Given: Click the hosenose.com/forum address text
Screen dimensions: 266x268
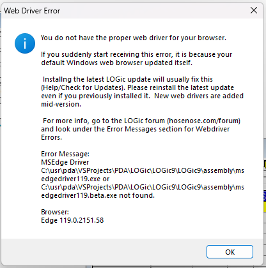Looking at the screenshot, I should (x=203, y=121).
